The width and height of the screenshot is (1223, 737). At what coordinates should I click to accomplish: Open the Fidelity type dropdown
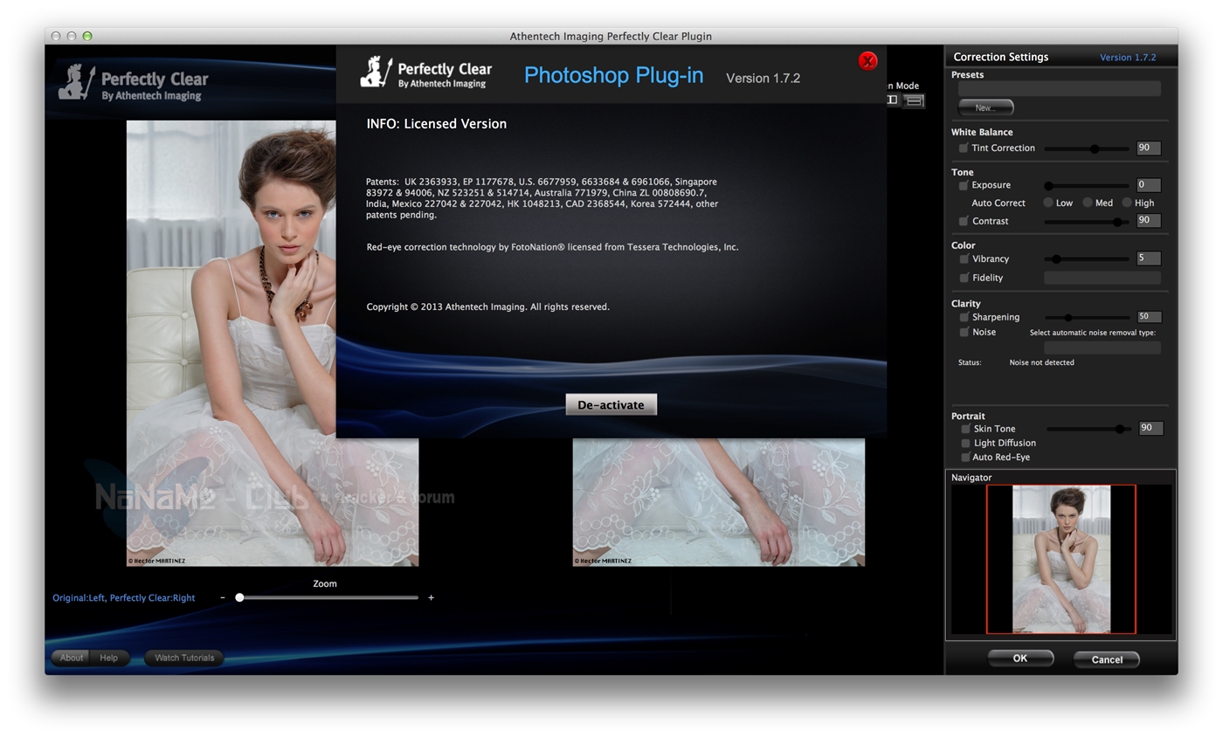coord(1102,278)
